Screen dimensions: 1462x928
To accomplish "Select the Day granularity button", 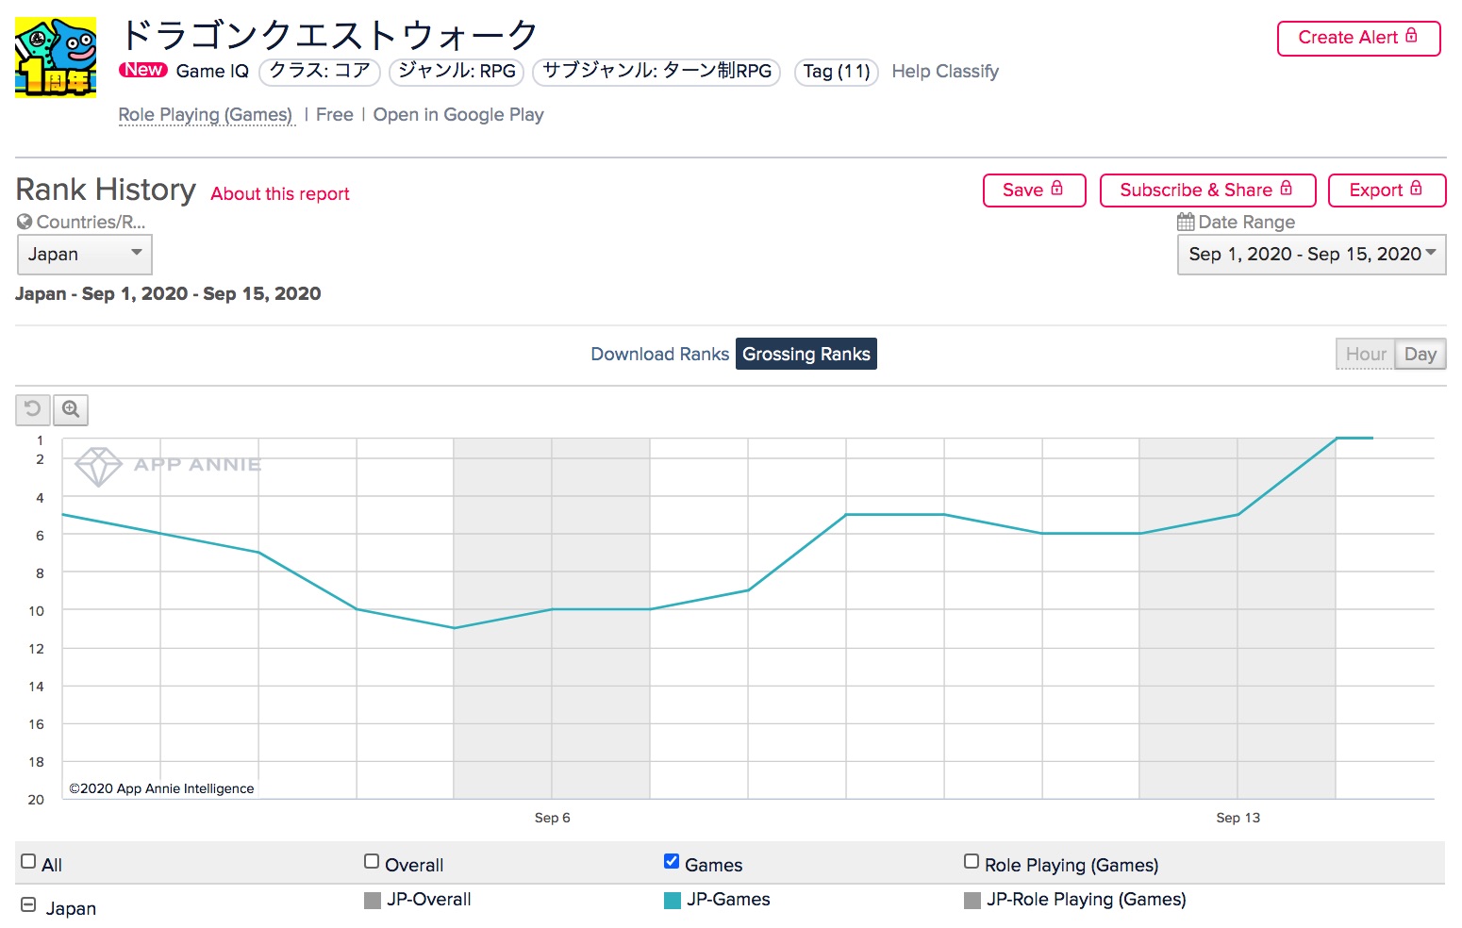I will (1420, 354).
